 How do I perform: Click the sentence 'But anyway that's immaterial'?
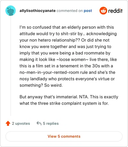point(49,97)
